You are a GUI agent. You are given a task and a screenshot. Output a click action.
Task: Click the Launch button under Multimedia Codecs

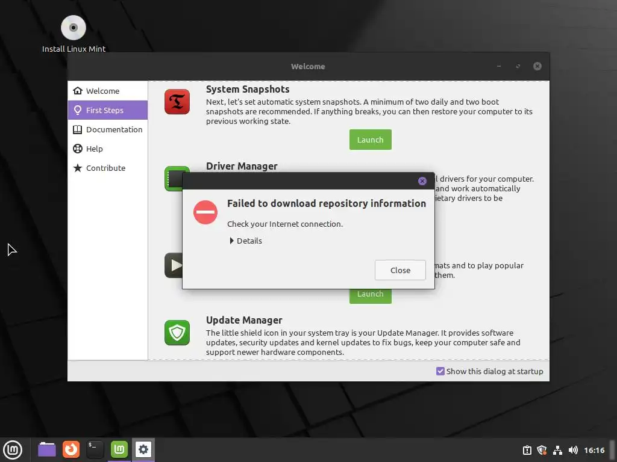pyautogui.click(x=371, y=296)
